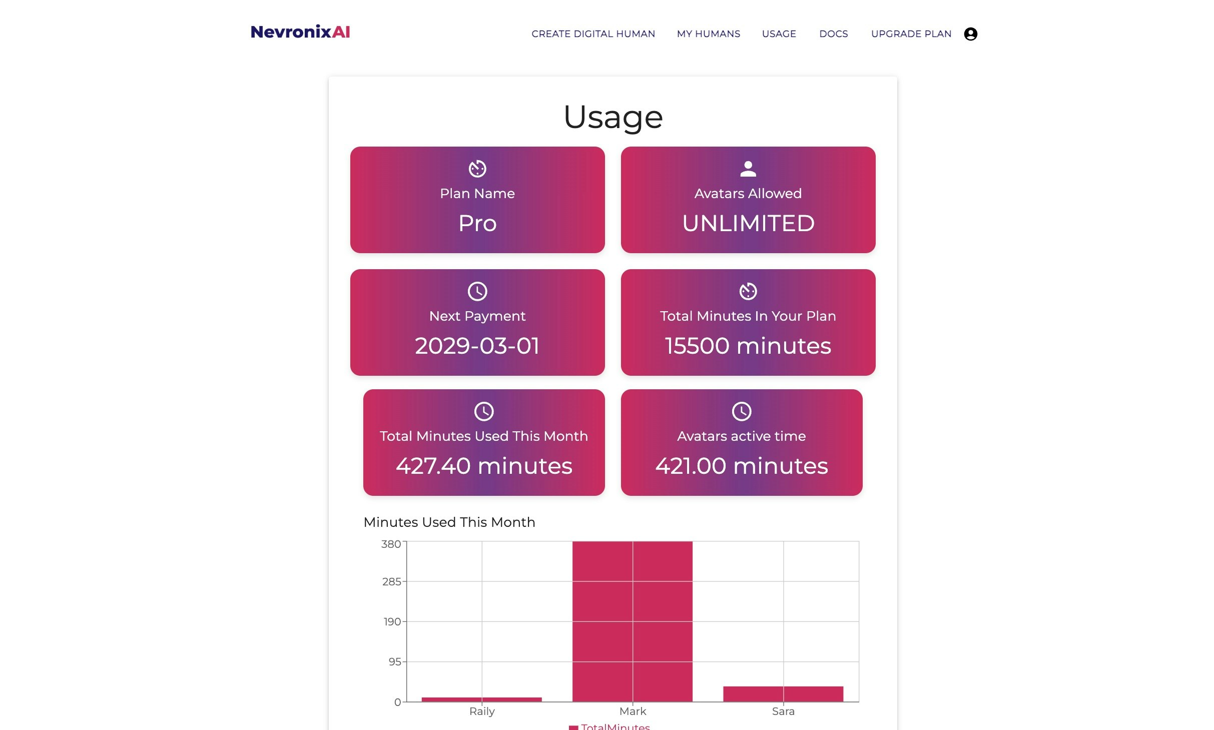Open the Usage navigation link
The width and height of the screenshot is (1214, 730).
778,34
